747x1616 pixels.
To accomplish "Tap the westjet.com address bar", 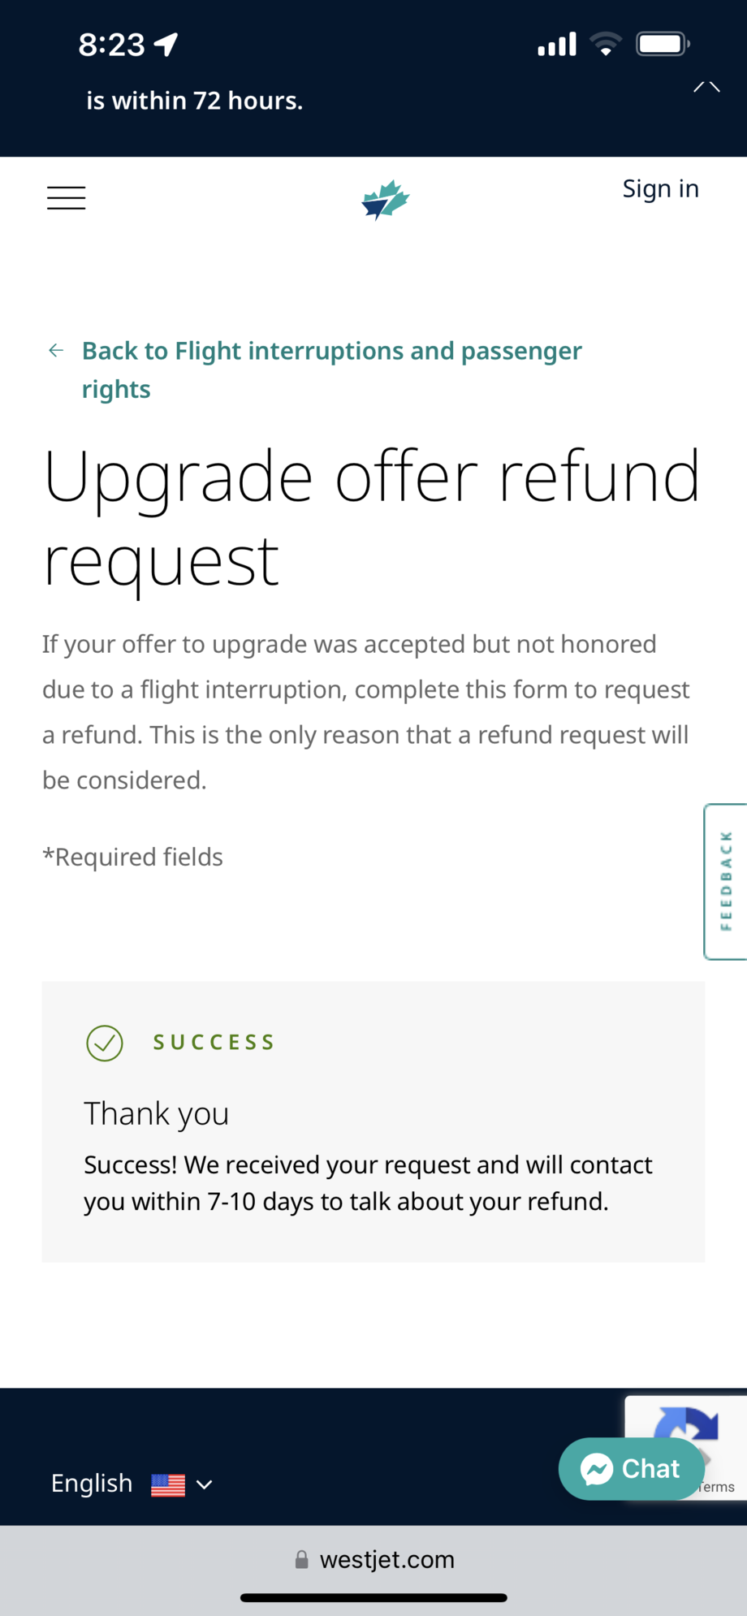I will (x=386, y=1559).
